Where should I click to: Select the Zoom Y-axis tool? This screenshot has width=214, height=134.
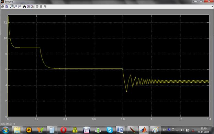(x=19, y=7)
